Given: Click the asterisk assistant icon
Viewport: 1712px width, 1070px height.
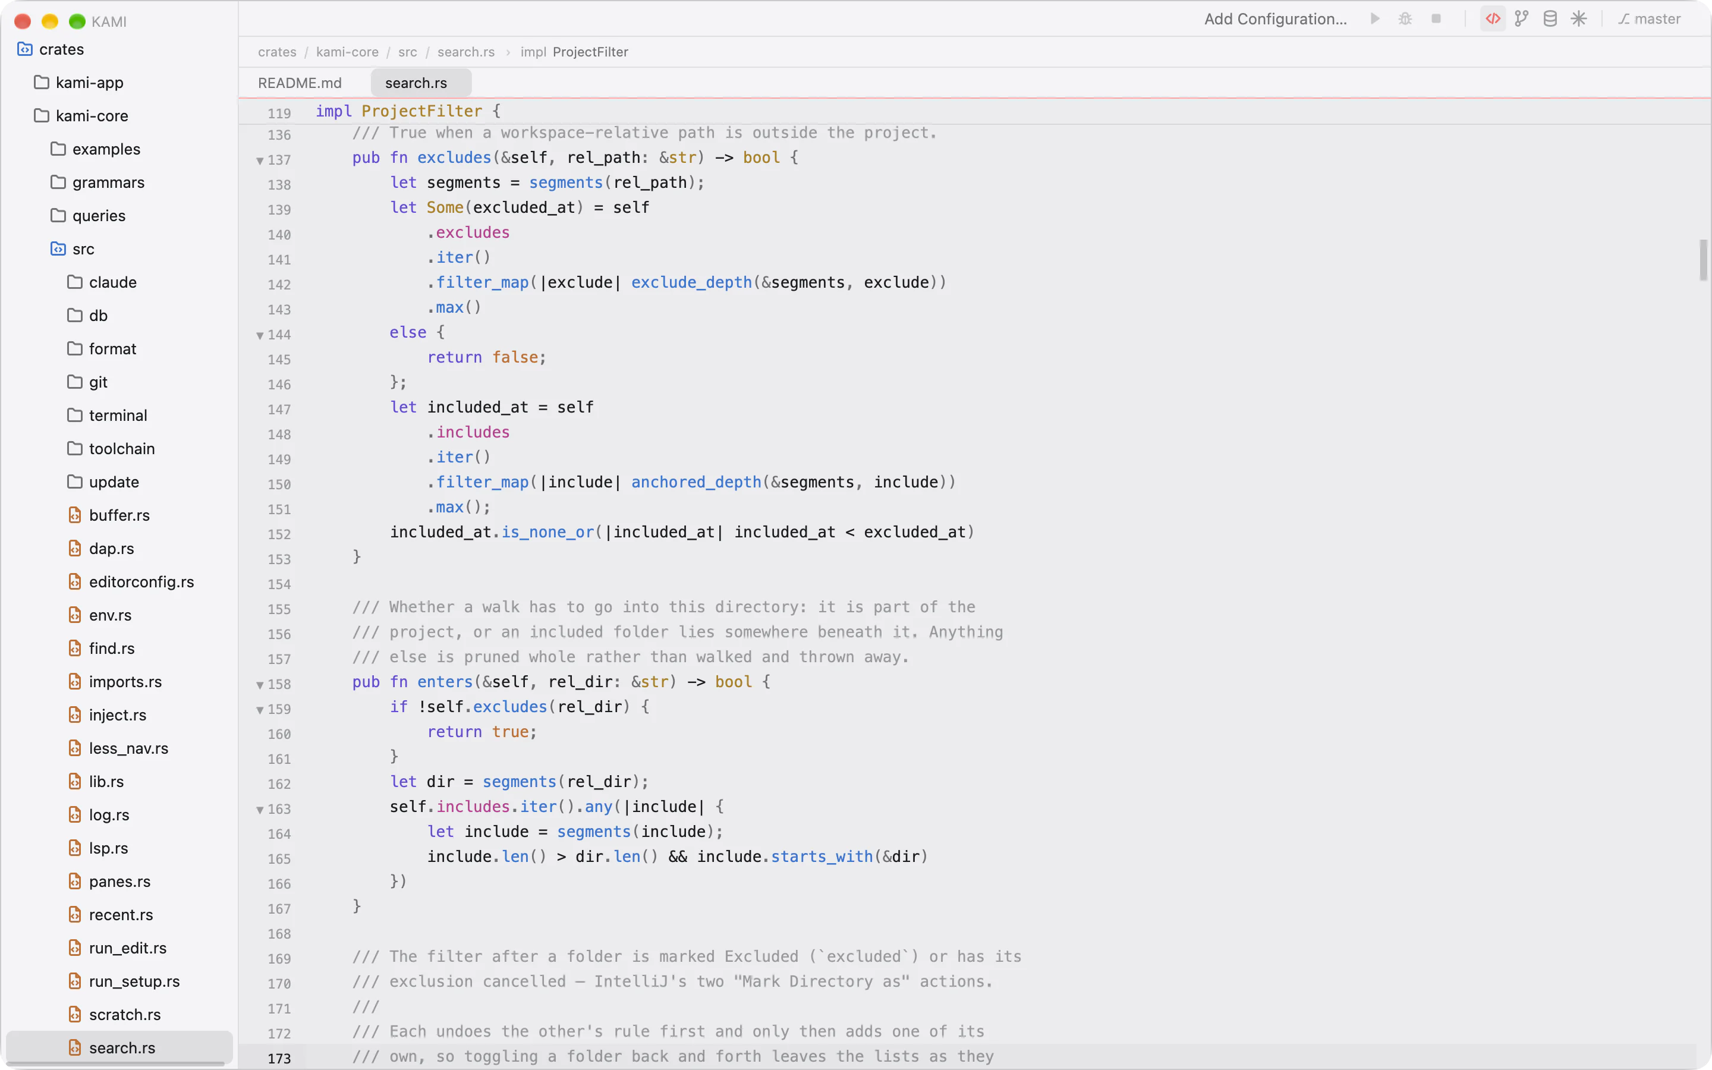Looking at the screenshot, I should pos(1579,19).
